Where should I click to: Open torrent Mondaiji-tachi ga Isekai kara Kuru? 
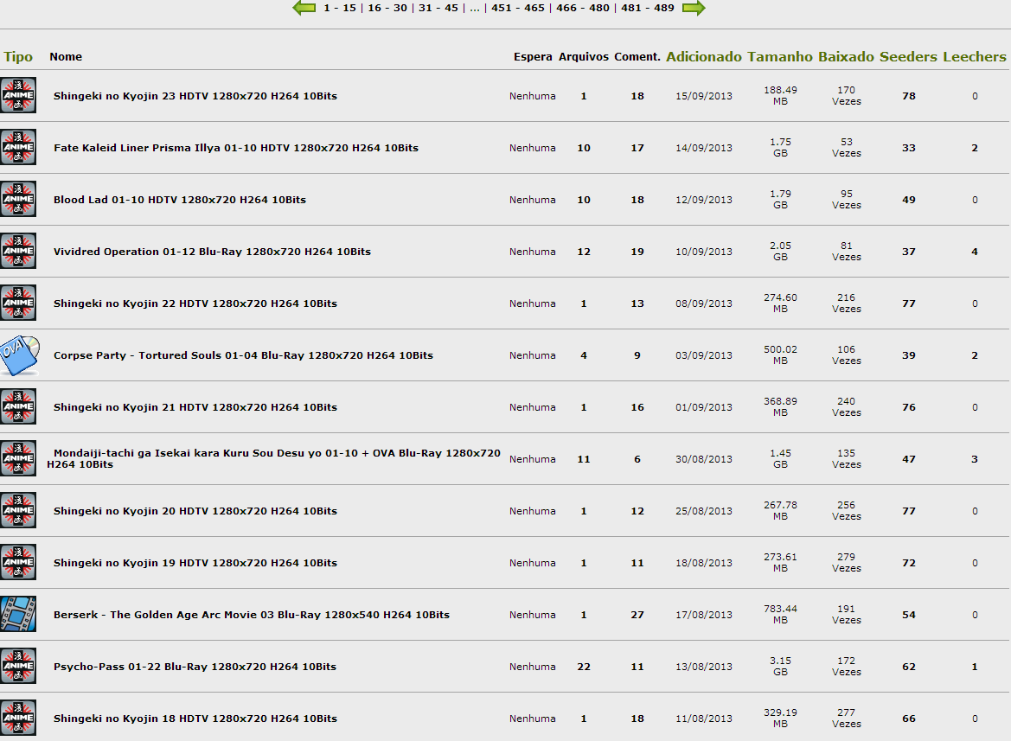[x=274, y=458]
